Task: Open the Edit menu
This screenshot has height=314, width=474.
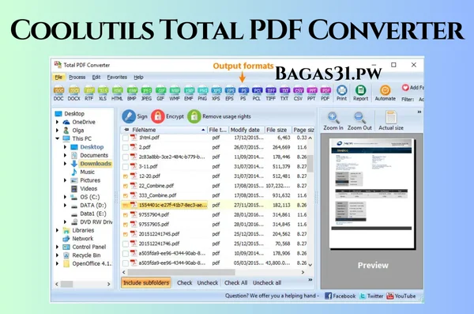Action: coord(96,78)
